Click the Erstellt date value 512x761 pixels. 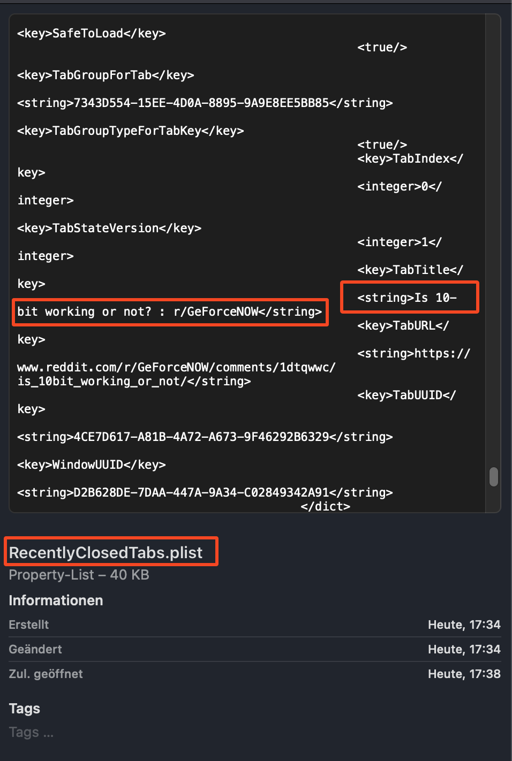point(464,625)
